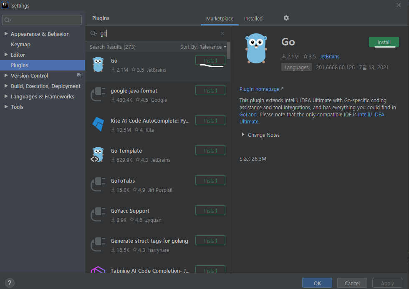
Task: Open the GoLand link in description
Action: 248,115
